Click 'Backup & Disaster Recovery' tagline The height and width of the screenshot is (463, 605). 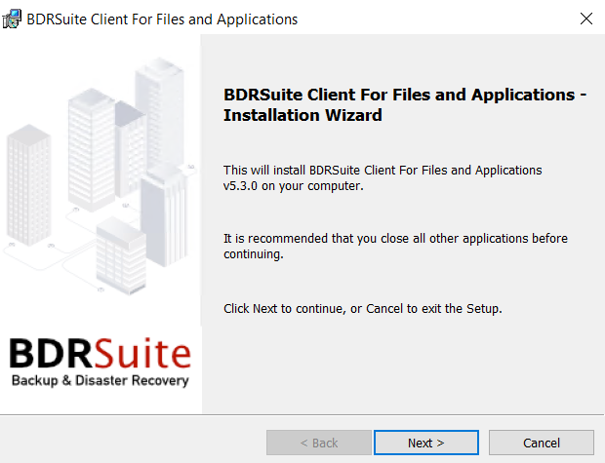(x=101, y=380)
